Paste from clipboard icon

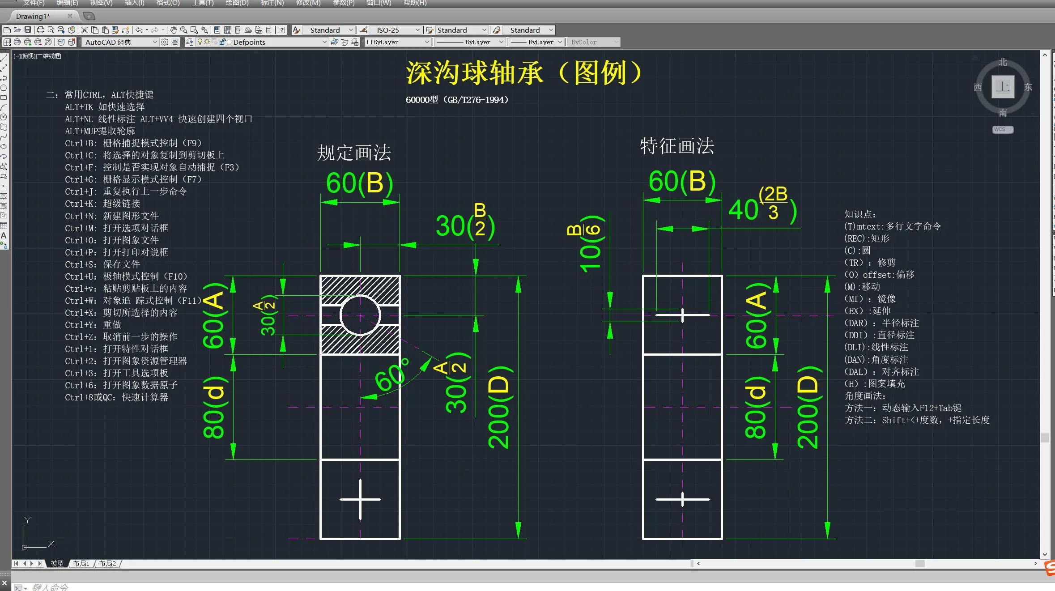pyautogui.click(x=105, y=30)
